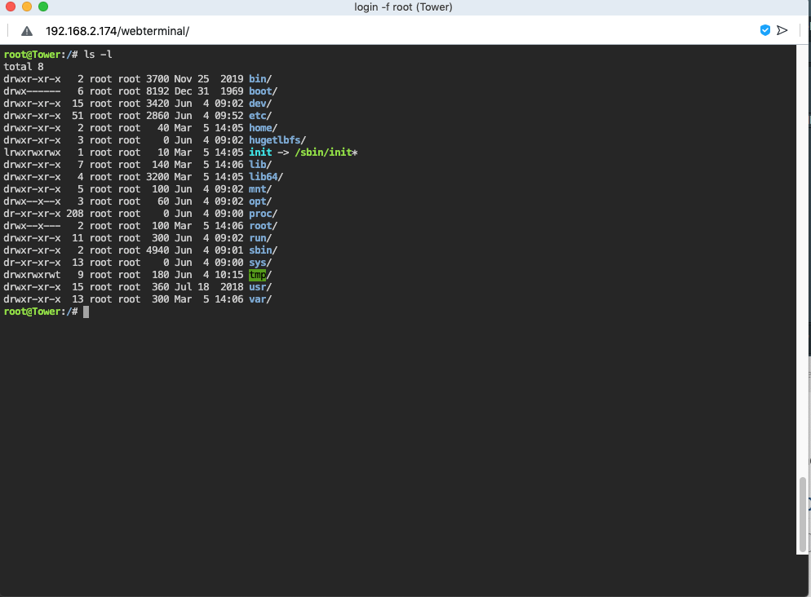Click the 'bin/' directory name
The height and width of the screenshot is (597, 811).
coord(260,79)
